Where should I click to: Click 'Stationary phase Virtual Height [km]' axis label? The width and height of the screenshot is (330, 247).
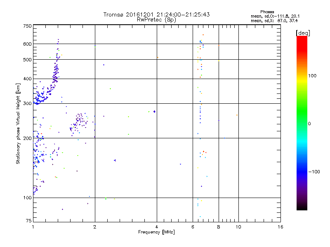(18, 123)
